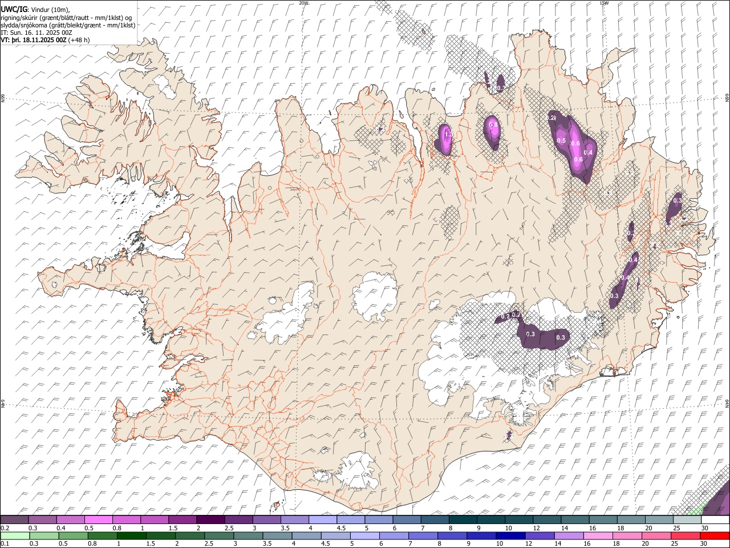Click dark teal snow swatch labelled 9

(x=490, y=520)
